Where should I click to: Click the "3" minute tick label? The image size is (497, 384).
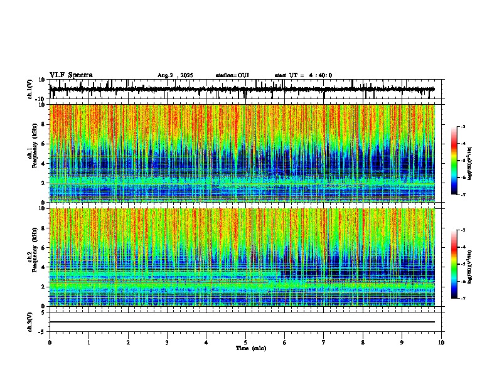(x=167, y=343)
